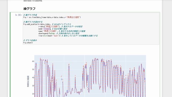Viewport: 172px width, 97px height.
Task: Click the 線グラフ heading
Action: pos(29,9)
